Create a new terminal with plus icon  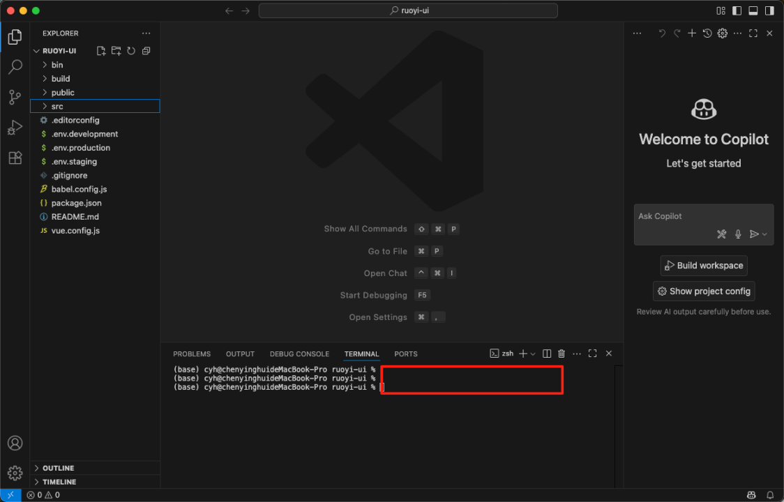[x=523, y=353]
